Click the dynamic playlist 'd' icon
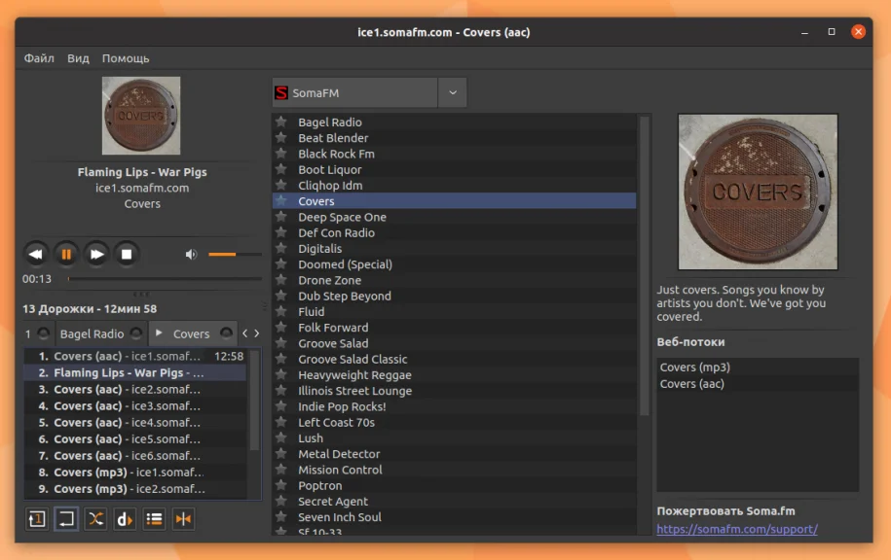The height and width of the screenshot is (560, 891). click(125, 519)
